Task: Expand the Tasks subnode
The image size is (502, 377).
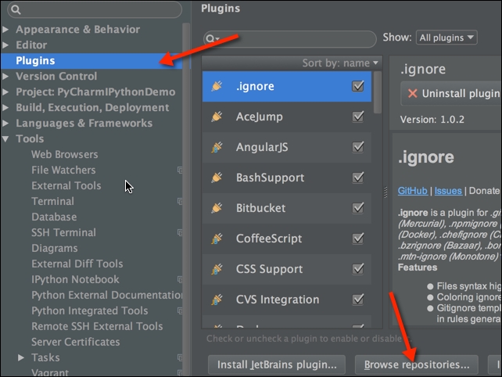Action: pyautogui.click(x=21, y=357)
